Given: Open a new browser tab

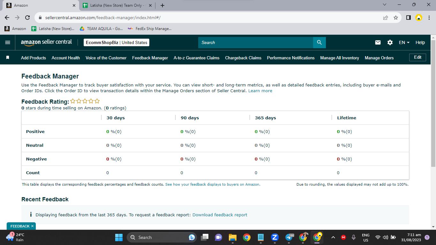Looking at the screenshot, I should click(162, 5).
